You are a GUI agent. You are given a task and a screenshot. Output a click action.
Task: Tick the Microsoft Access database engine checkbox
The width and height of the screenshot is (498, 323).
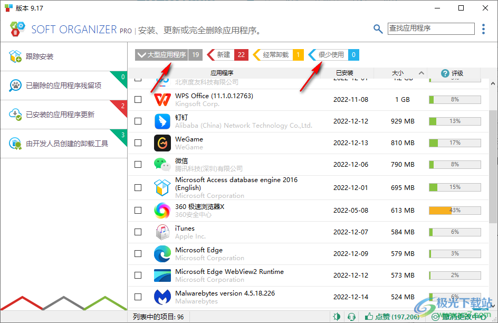point(138,187)
